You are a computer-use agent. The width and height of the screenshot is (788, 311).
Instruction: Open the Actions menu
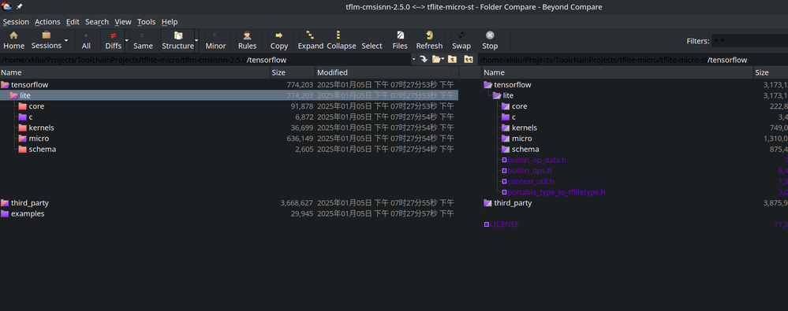(x=48, y=21)
